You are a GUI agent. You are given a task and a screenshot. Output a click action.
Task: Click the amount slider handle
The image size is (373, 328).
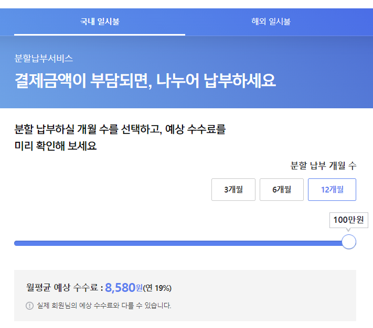pos(349,242)
